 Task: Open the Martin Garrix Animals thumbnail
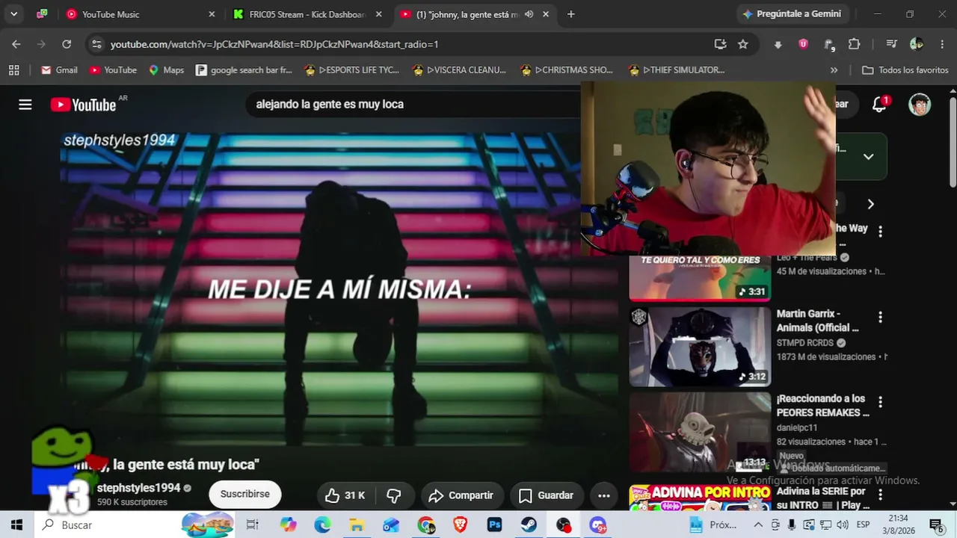(700, 347)
